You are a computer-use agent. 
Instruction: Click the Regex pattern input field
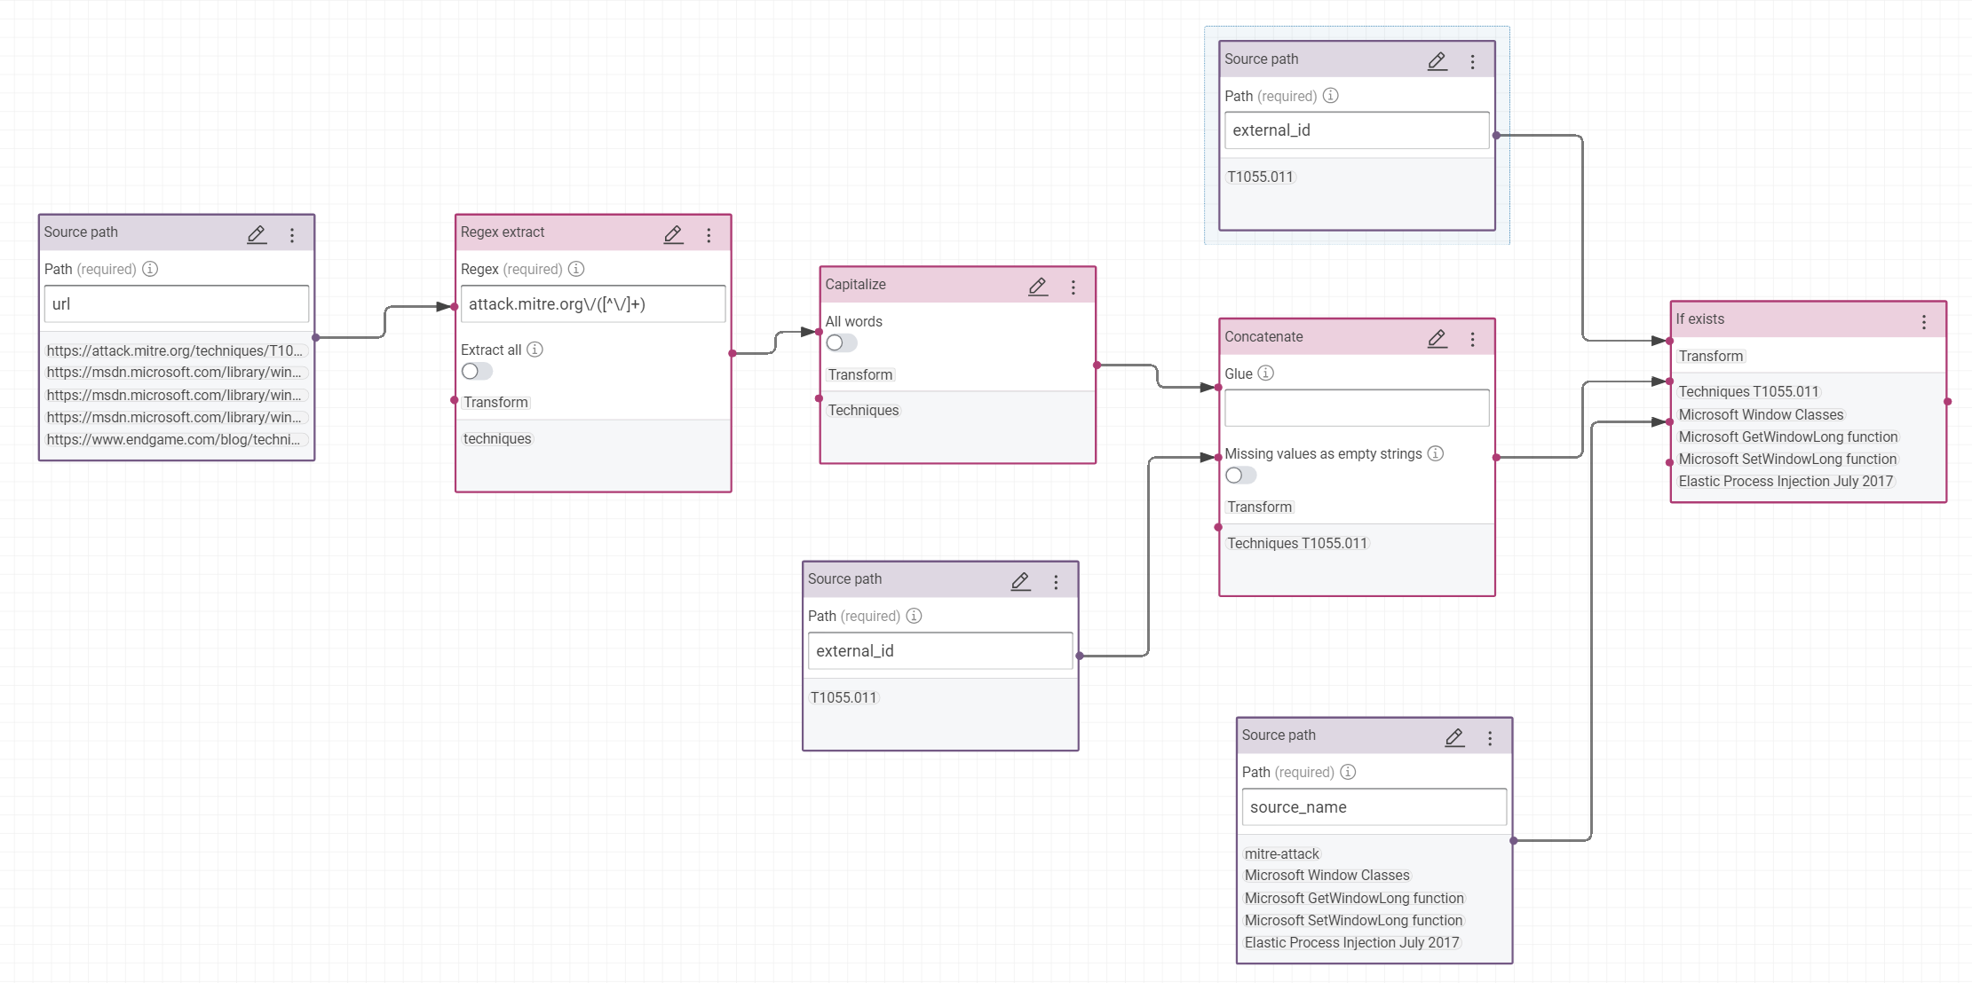pos(592,304)
